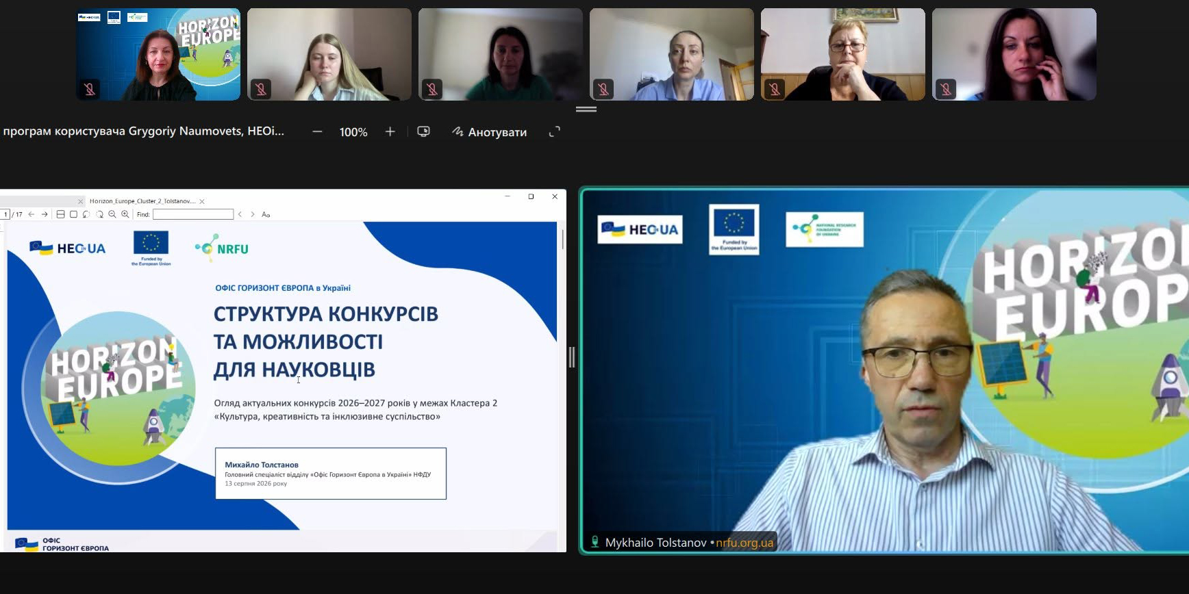Click muted mic icon on third participant

(431, 89)
